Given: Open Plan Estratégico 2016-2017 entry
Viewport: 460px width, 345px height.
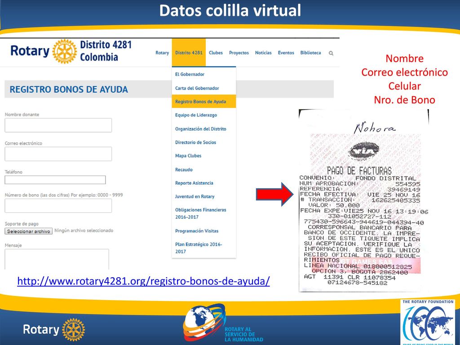Looking at the screenshot, I should [x=204, y=248].
